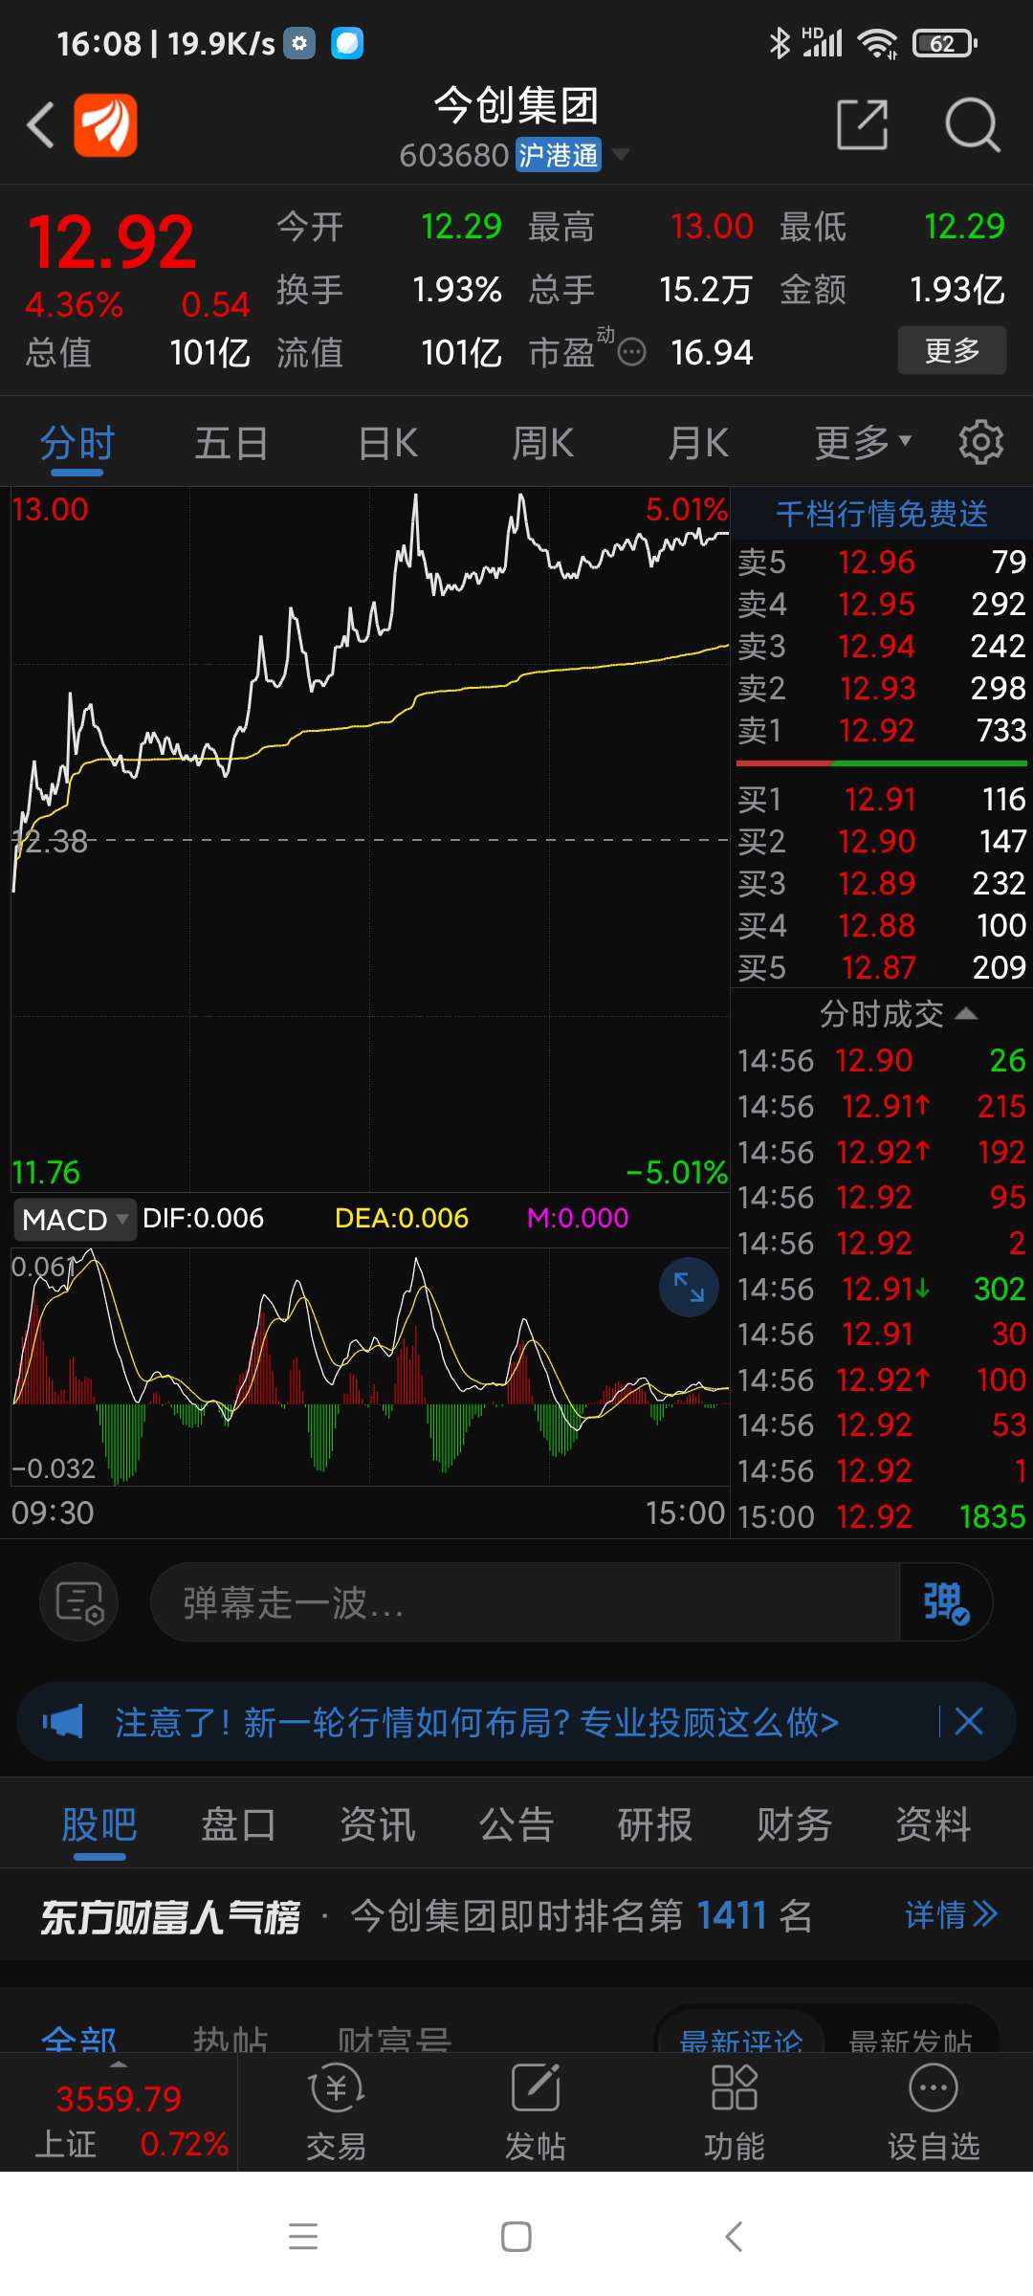Tap the 卖5 12.96 order row
The image size is (1033, 2296).
point(881,563)
